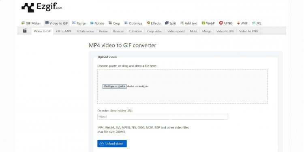Select the Video to GIF sub-tab

[42, 31]
